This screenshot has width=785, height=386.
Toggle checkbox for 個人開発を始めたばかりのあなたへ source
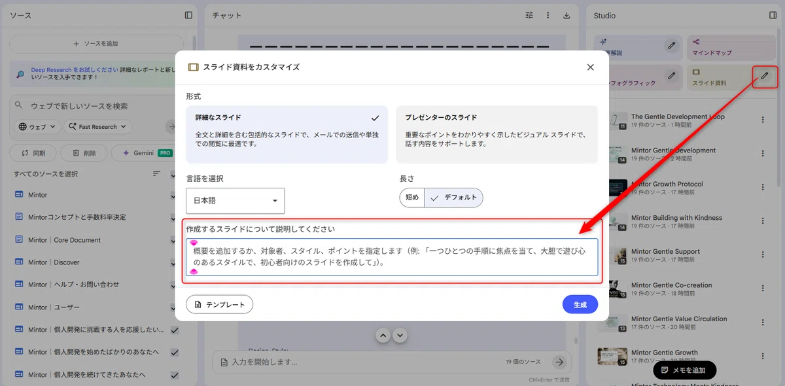tap(175, 353)
